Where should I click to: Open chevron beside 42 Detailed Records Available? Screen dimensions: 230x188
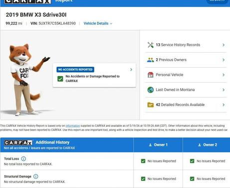point(224,105)
